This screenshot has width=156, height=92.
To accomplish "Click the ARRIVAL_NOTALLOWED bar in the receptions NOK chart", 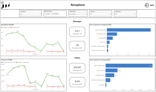I will [x=129, y=30].
